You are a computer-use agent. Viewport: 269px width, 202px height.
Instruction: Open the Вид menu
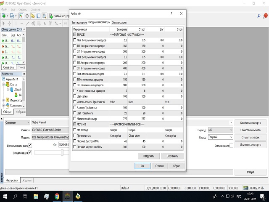[13, 9]
